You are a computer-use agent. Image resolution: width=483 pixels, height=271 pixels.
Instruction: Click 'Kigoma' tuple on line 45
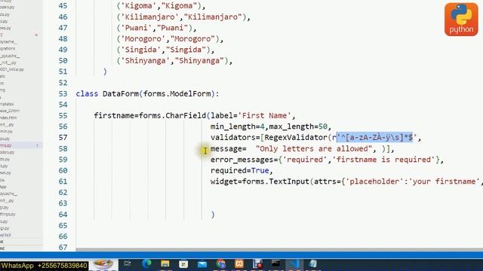click(158, 5)
